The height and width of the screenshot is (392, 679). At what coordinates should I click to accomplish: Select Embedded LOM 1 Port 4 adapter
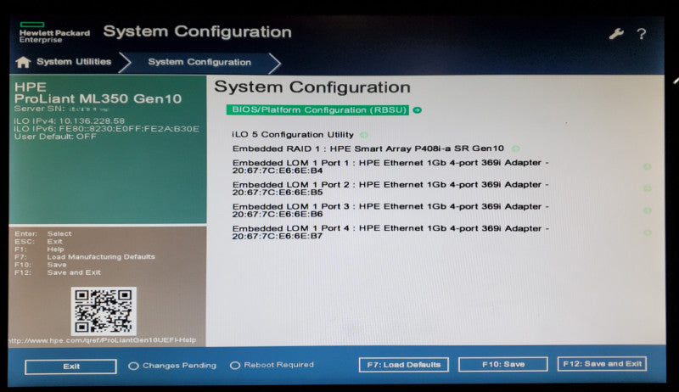click(390, 232)
